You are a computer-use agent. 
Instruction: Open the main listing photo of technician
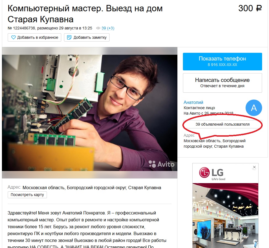[90, 113]
